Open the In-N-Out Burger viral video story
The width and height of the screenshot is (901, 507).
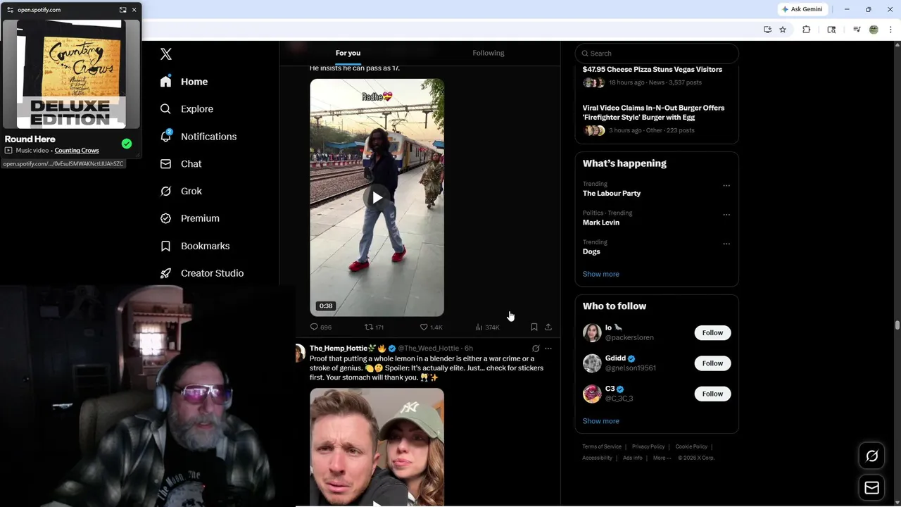click(653, 113)
